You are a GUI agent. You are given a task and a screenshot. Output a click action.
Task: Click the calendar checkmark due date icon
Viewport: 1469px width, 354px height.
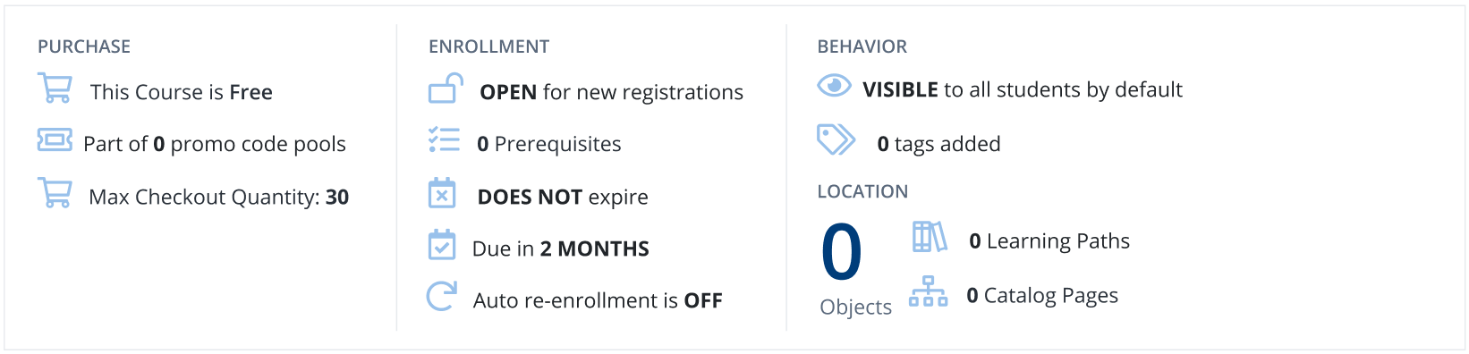(442, 244)
